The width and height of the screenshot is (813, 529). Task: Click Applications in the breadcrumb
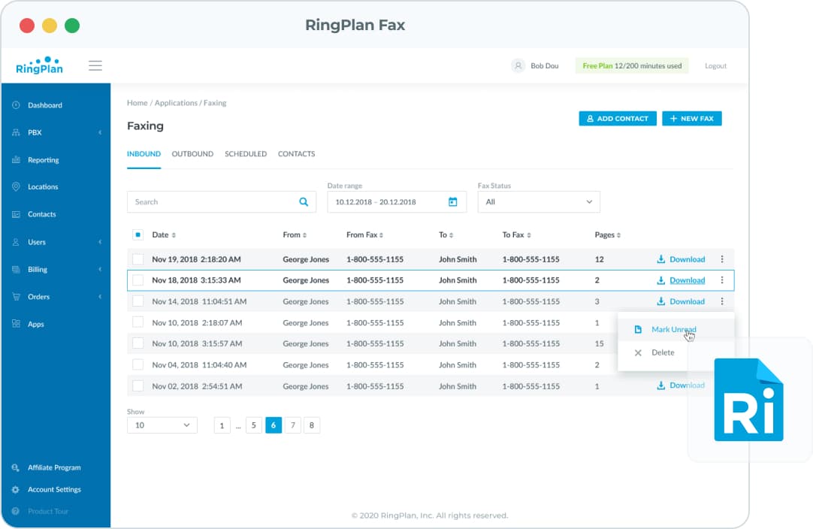coord(176,103)
